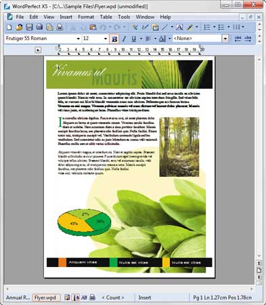This screenshot has width=266, height=305.
Task: Open the Spell Checker icon
Action: 145,27
